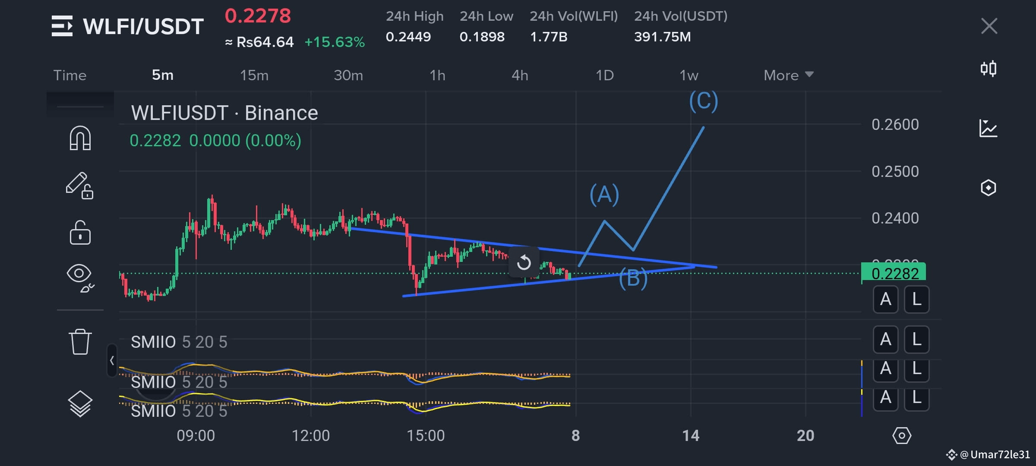This screenshot has height=466, width=1036.
Task: Click the +15.63% change value
Action: coord(335,42)
